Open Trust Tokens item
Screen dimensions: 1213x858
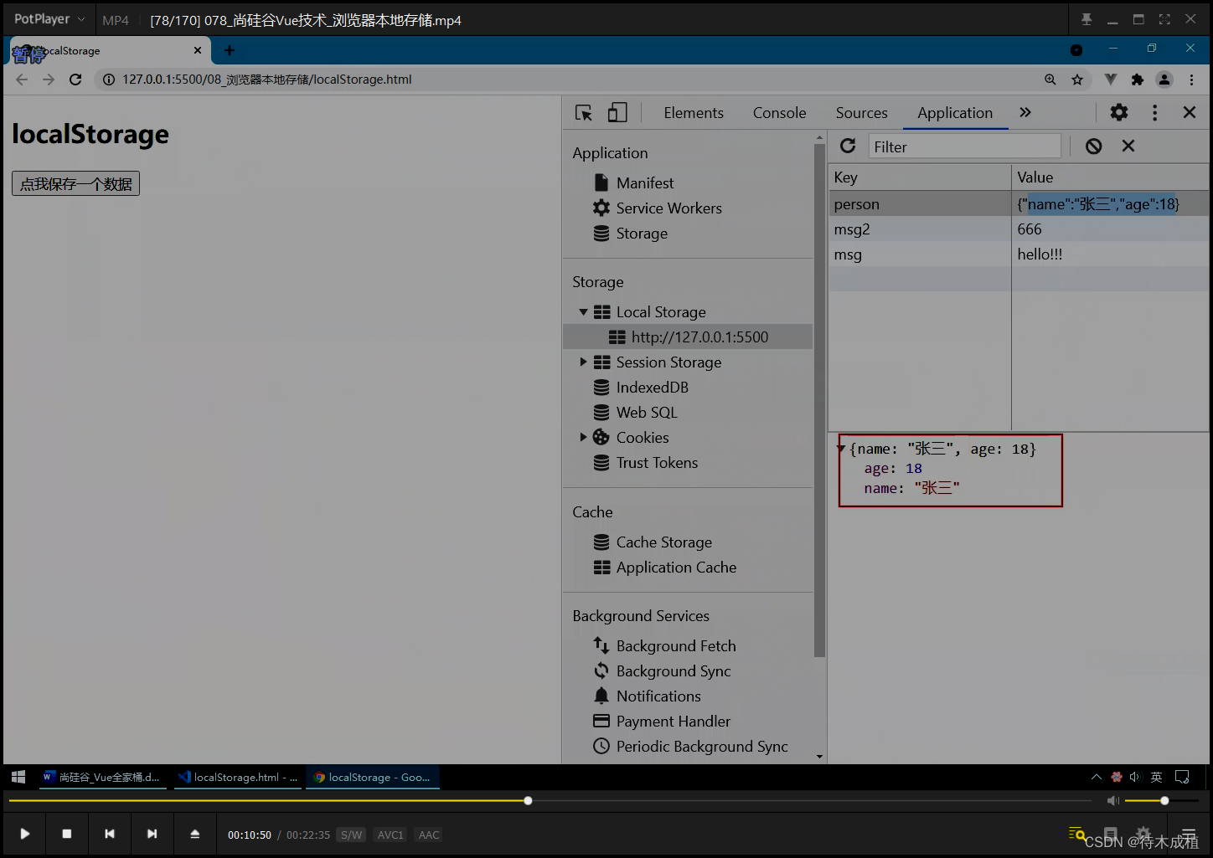pos(657,462)
